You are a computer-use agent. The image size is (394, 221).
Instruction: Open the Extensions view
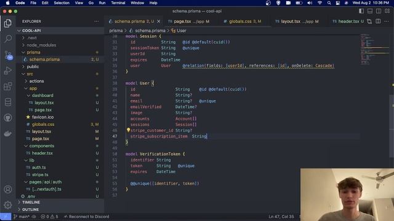[8, 86]
